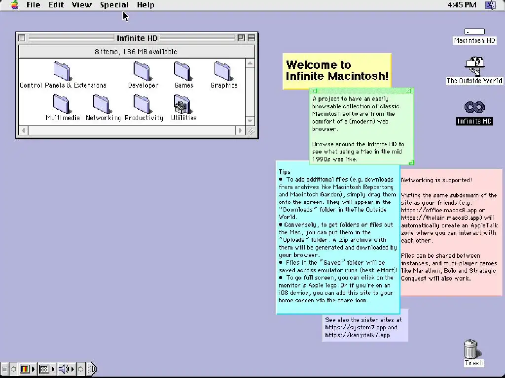
Task: Open the Multimedia folder
Action: (x=62, y=104)
